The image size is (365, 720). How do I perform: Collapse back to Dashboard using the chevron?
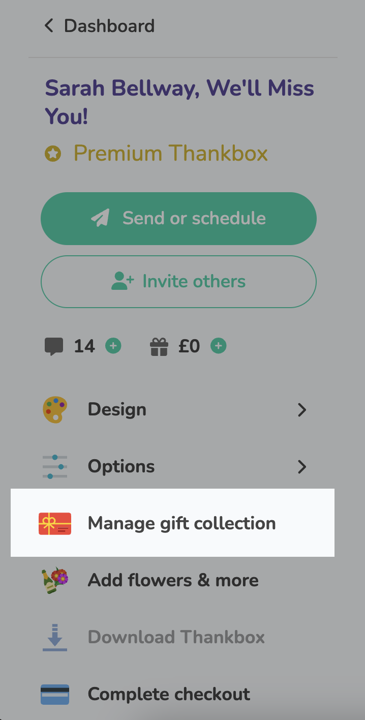[x=48, y=25]
